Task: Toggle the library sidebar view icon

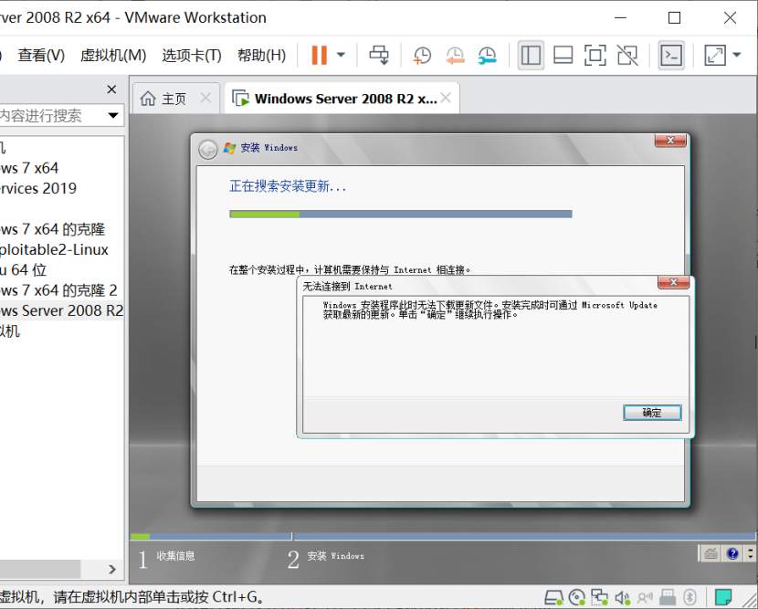Action: tap(531, 55)
